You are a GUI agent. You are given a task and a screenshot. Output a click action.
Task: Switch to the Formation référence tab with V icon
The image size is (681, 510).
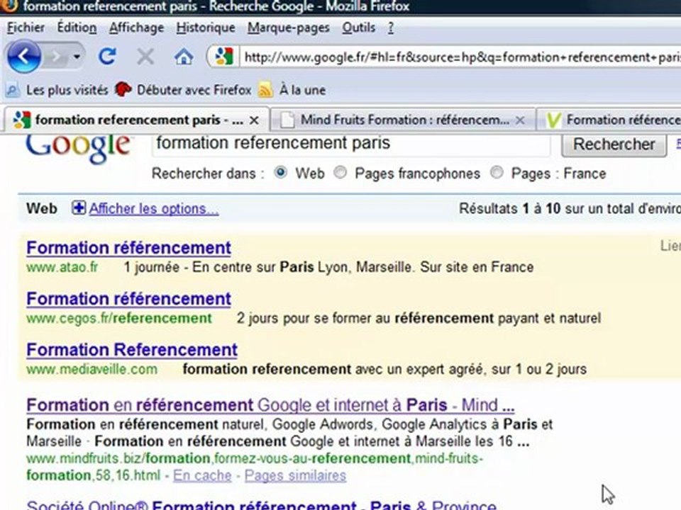609,120
